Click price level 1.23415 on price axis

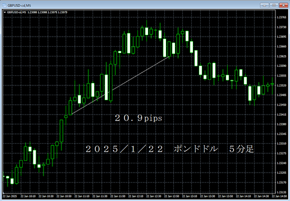281,114
